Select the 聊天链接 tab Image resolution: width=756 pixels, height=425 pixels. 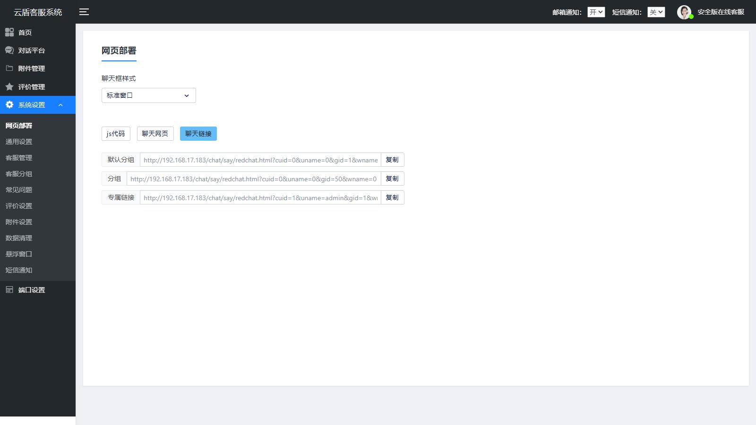[x=198, y=134]
